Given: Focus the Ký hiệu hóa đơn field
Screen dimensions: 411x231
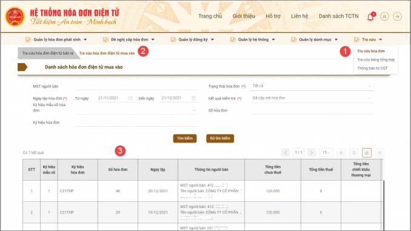Looking at the screenshot, I should tap(137, 122).
